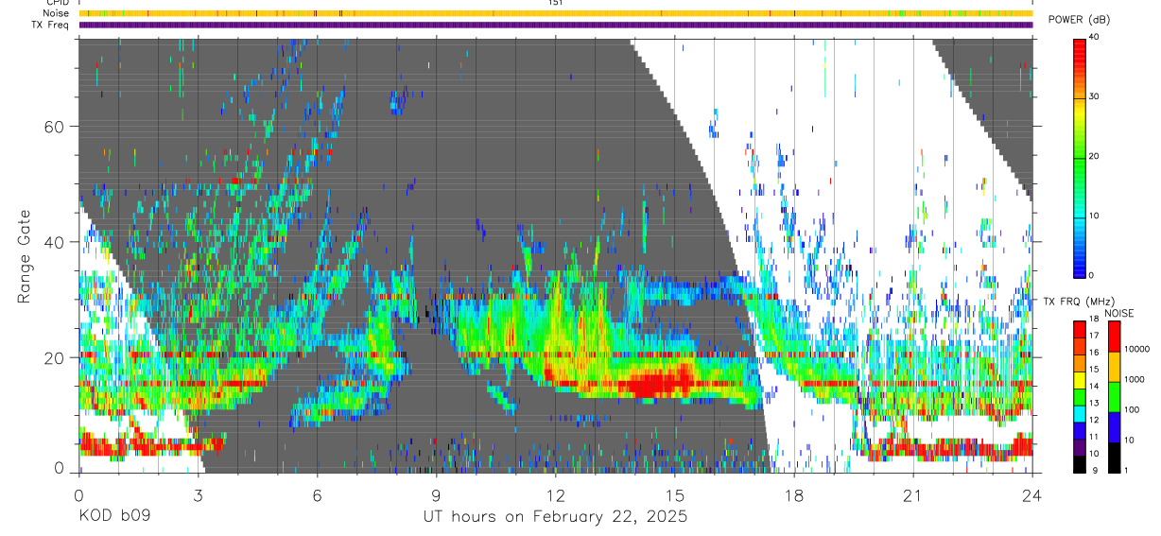
Task: Click the '14' tick on TX FRQ scale
Action: tap(1096, 387)
